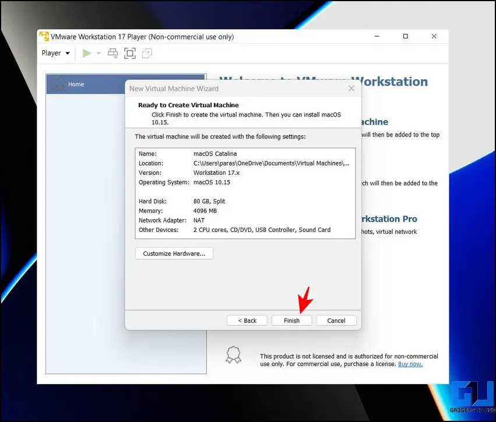496x422 pixels.
Task: Expand the power options arrow beside play
Action: point(99,53)
